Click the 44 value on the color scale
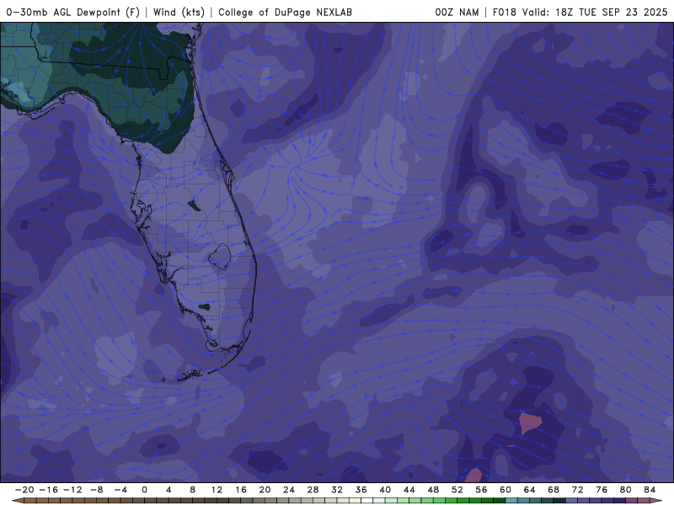This screenshot has width=674, height=505. [x=409, y=490]
